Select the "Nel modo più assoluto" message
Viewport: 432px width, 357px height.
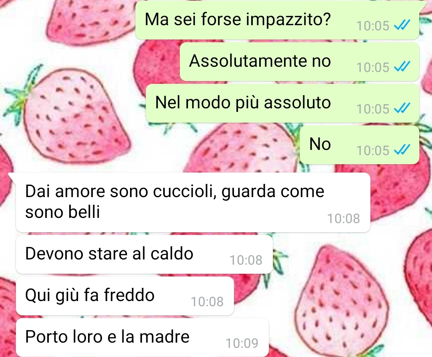coord(282,103)
